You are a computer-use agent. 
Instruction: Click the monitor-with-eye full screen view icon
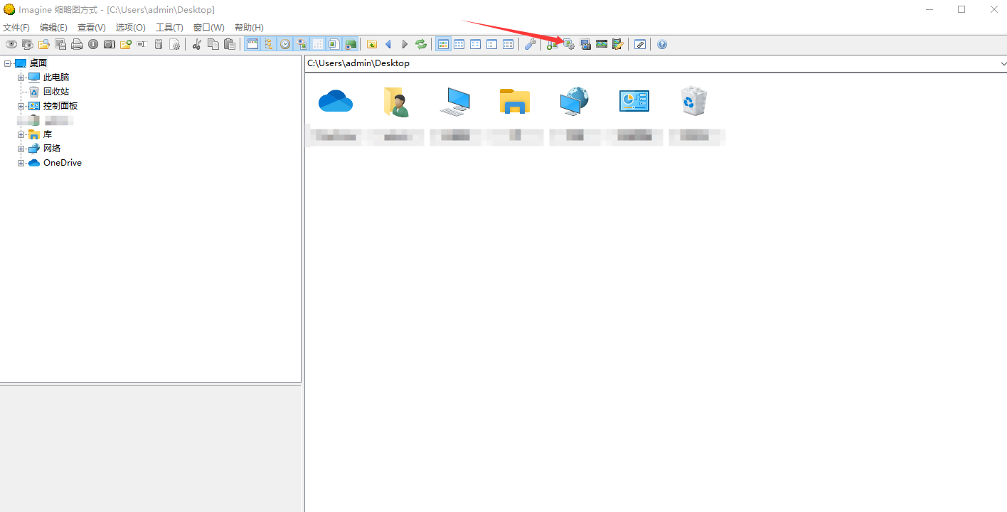[28, 44]
